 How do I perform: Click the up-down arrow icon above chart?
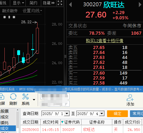tap(9, 17)
